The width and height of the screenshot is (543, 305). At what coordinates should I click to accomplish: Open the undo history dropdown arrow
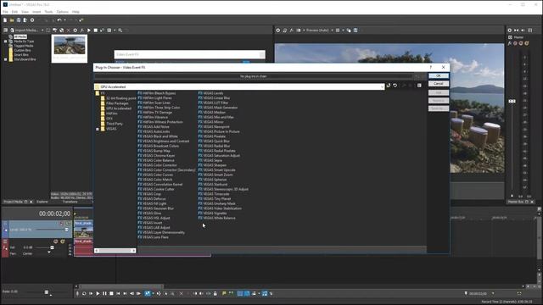[x=64, y=20]
